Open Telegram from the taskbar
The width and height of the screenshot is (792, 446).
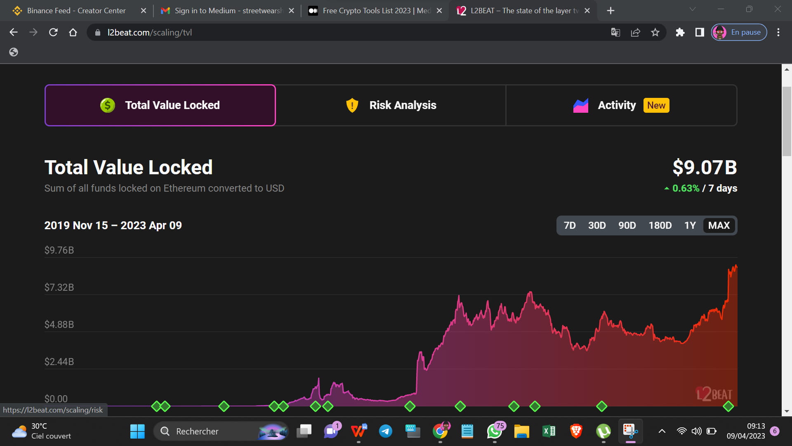385,431
